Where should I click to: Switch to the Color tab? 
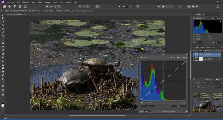[x=204, y=14]
